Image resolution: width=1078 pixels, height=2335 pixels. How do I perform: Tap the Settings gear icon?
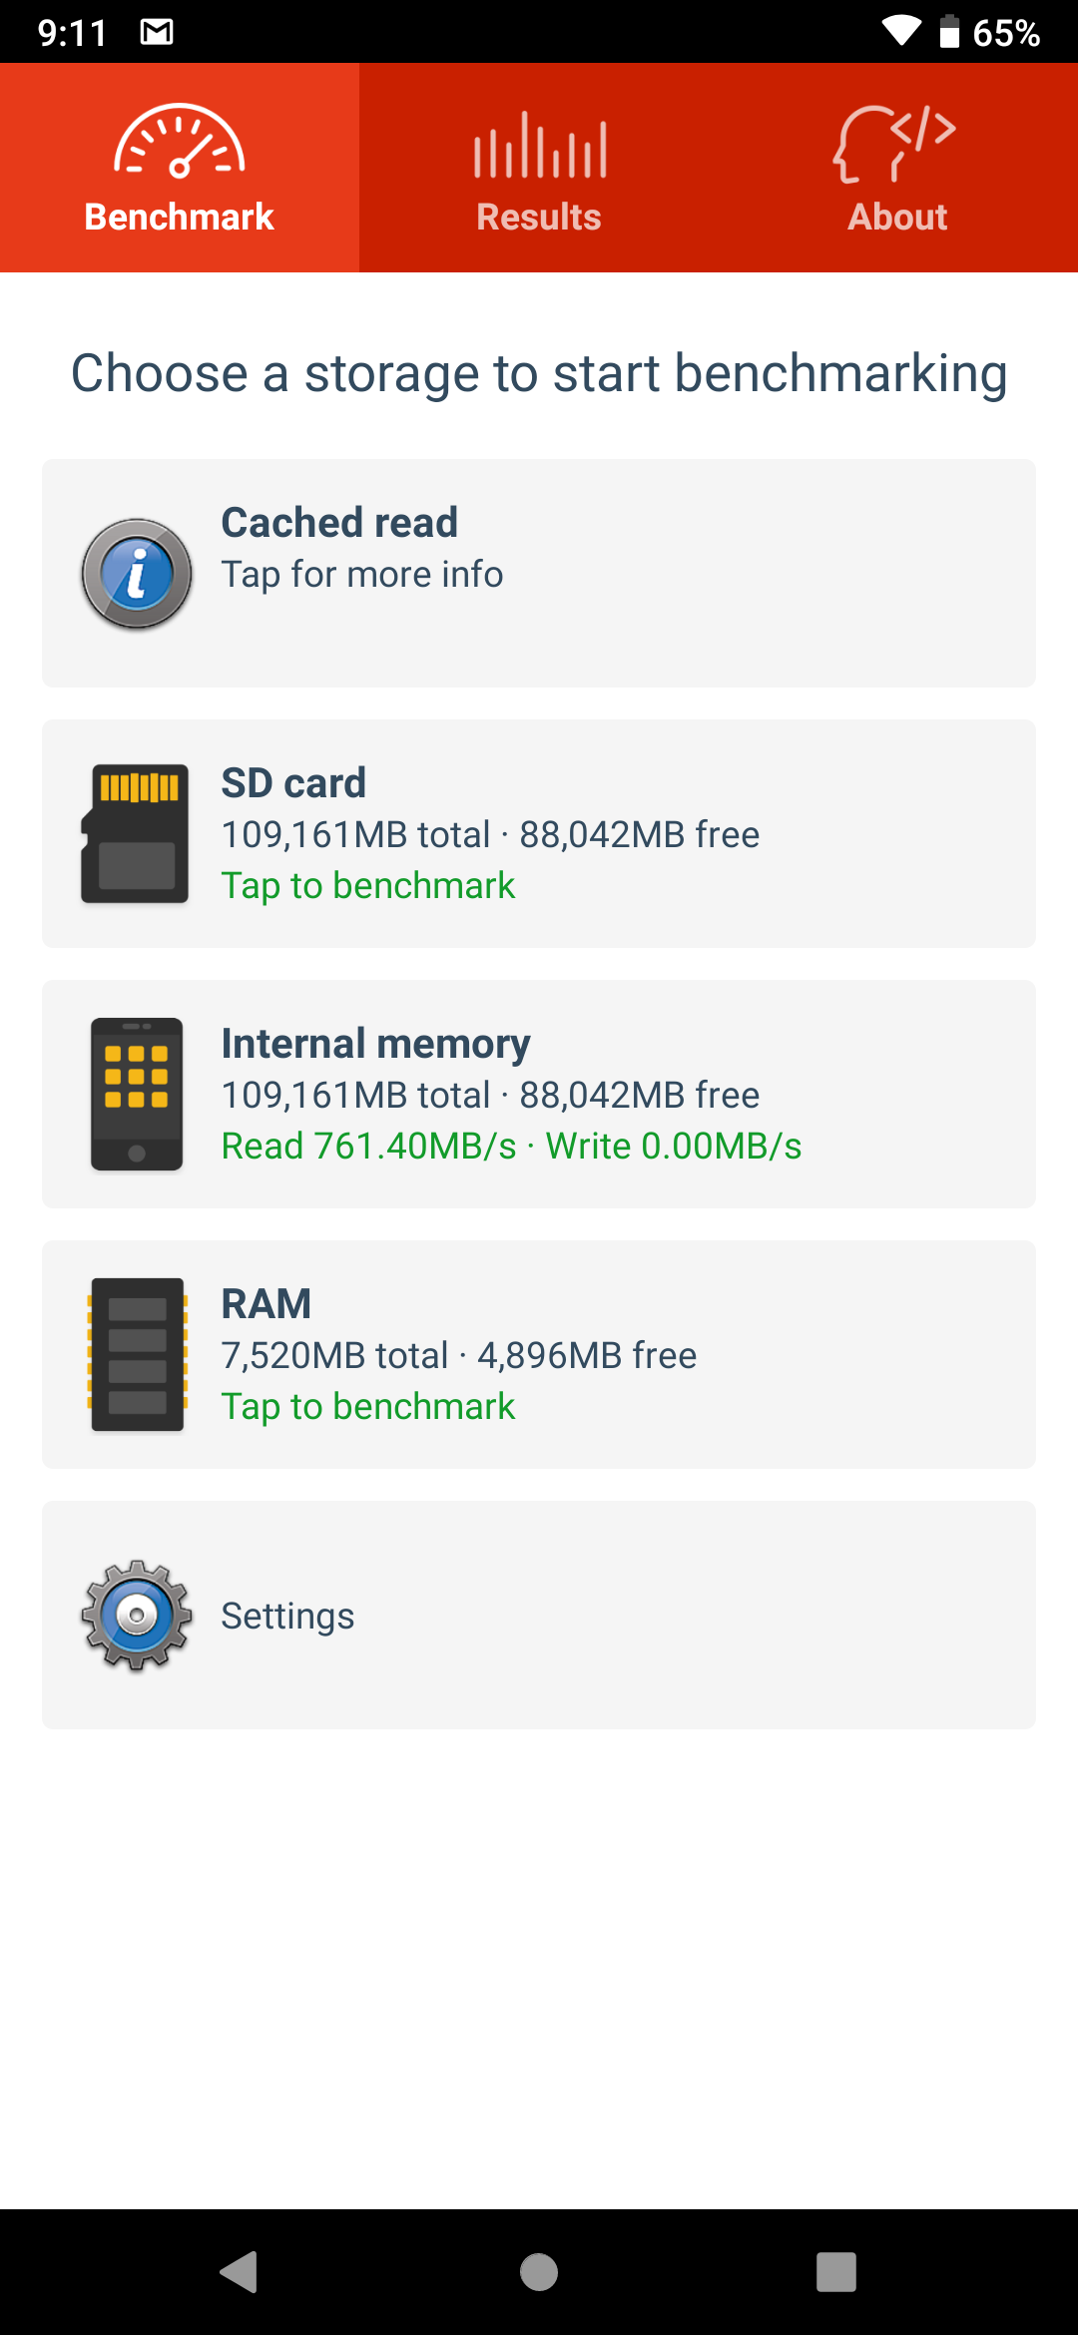[x=137, y=1615]
